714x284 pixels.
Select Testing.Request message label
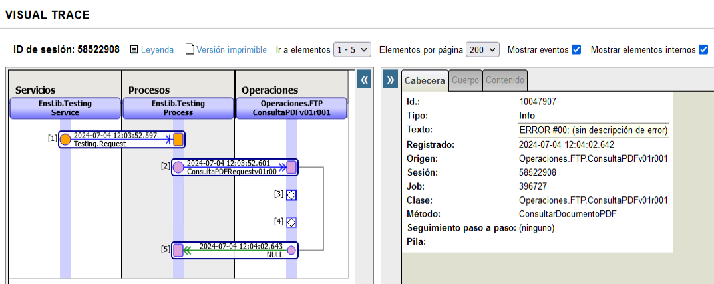[100, 144]
